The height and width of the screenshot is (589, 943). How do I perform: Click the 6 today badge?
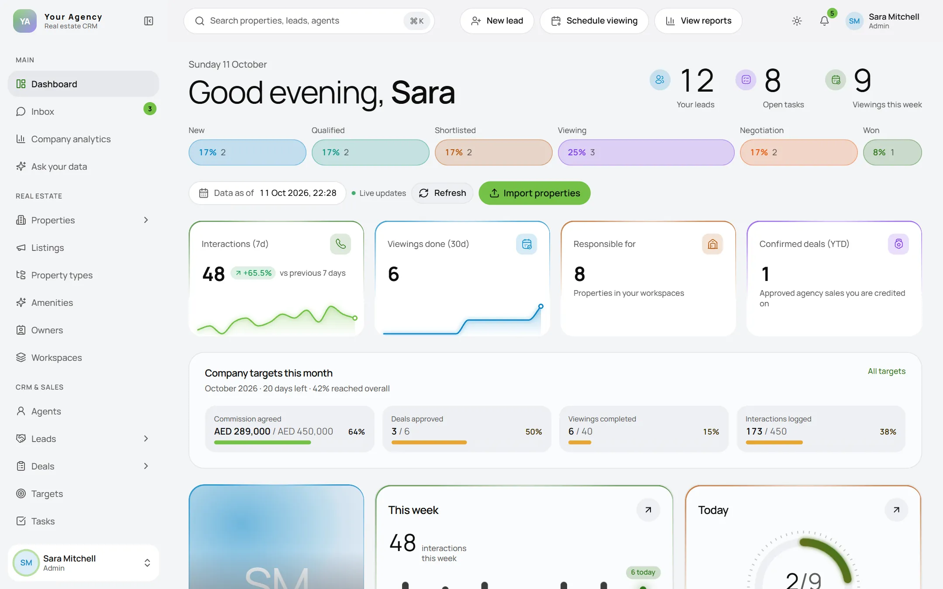coord(643,572)
